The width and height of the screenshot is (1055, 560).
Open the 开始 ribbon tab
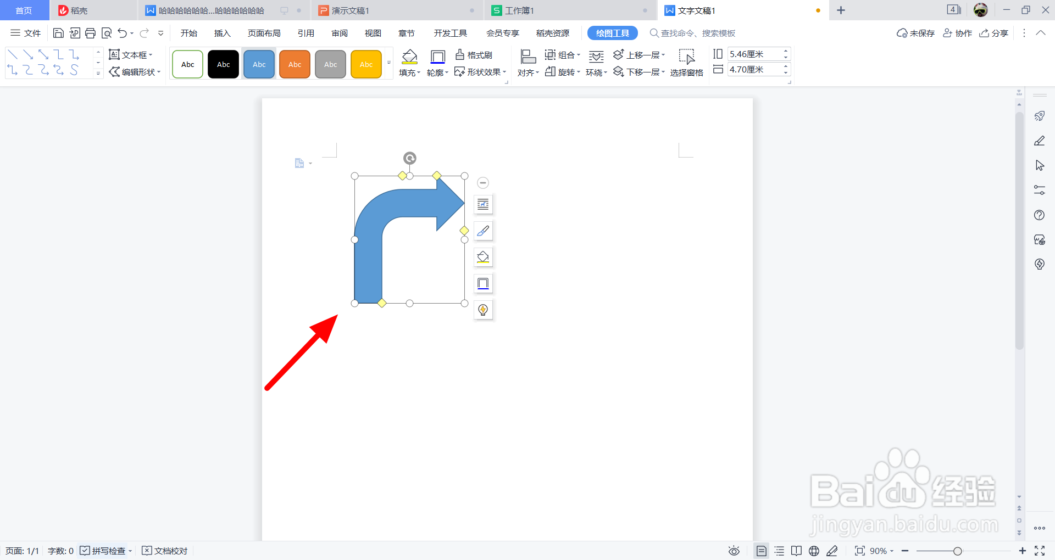[189, 33]
